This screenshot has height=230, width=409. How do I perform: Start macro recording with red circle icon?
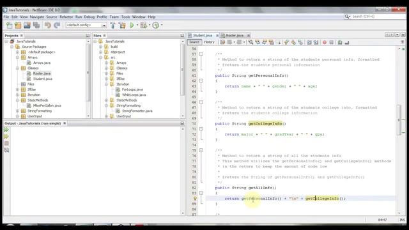point(325,42)
